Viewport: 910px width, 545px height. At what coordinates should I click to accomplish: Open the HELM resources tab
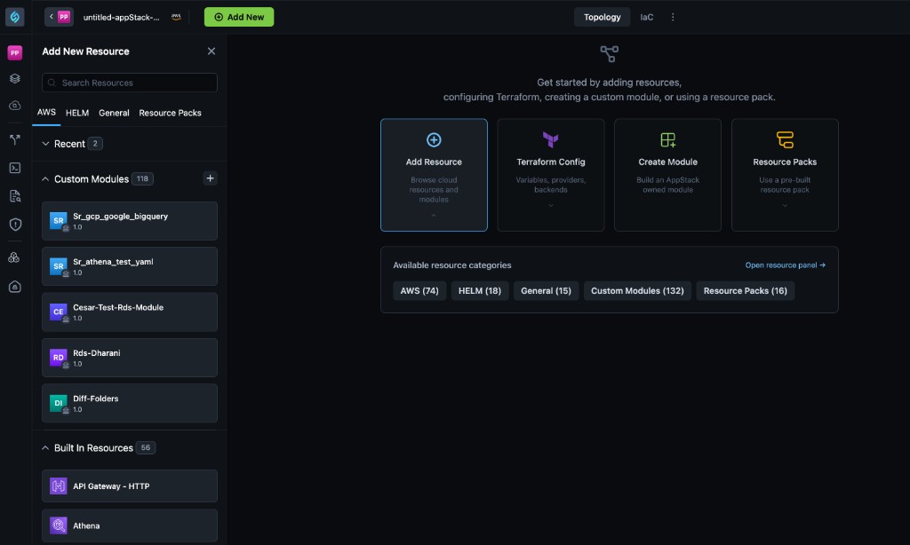click(76, 113)
